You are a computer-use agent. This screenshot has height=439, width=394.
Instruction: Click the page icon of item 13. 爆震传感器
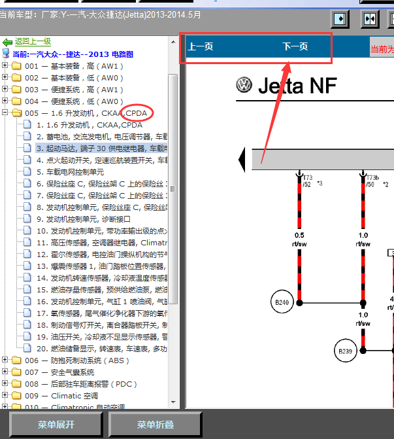click(x=27, y=266)
